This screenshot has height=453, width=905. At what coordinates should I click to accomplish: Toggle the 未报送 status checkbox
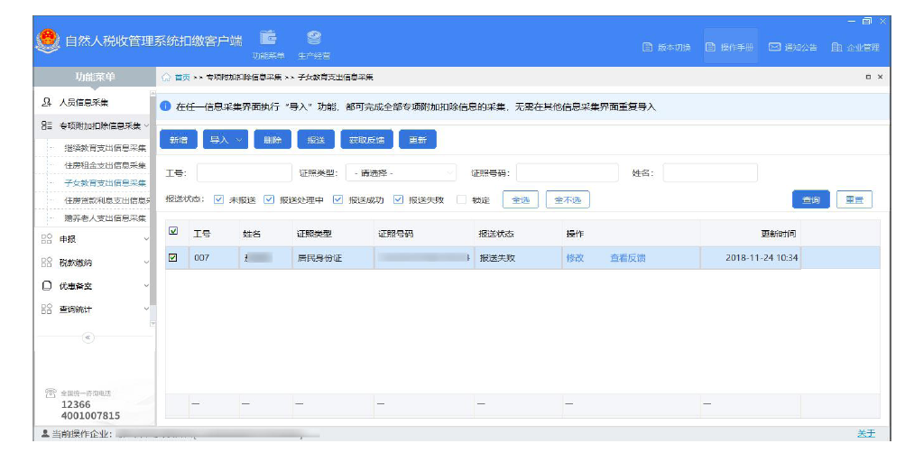pos(218,199)
